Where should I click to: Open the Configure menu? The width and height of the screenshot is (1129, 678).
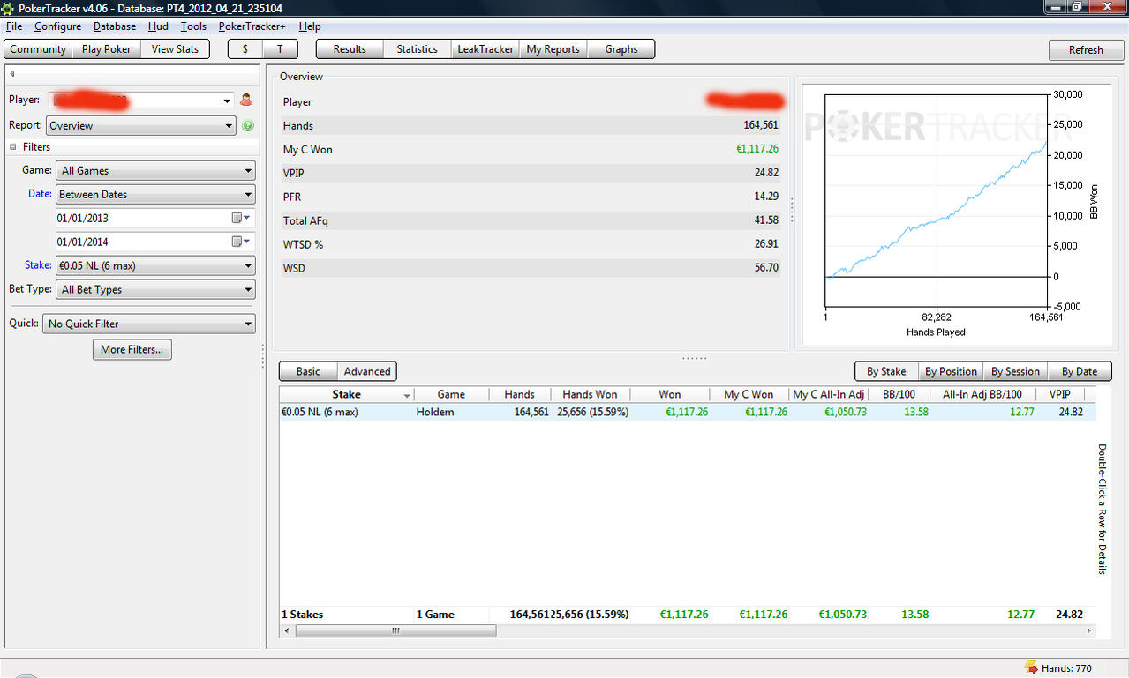tap(57, 26)
